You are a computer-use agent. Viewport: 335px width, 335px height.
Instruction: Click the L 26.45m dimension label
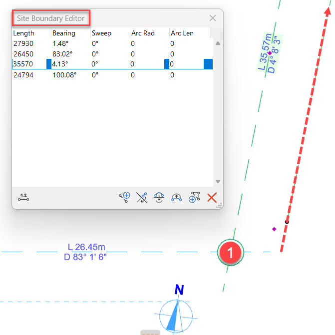(86, 247)
